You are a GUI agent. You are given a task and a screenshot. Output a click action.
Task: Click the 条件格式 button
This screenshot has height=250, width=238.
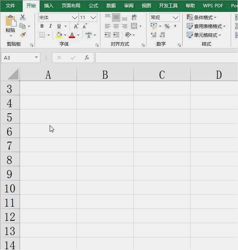[x=201, y=18]
